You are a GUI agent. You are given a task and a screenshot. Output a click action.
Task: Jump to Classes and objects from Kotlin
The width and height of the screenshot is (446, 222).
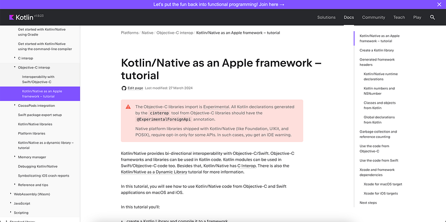click(380, 105)
